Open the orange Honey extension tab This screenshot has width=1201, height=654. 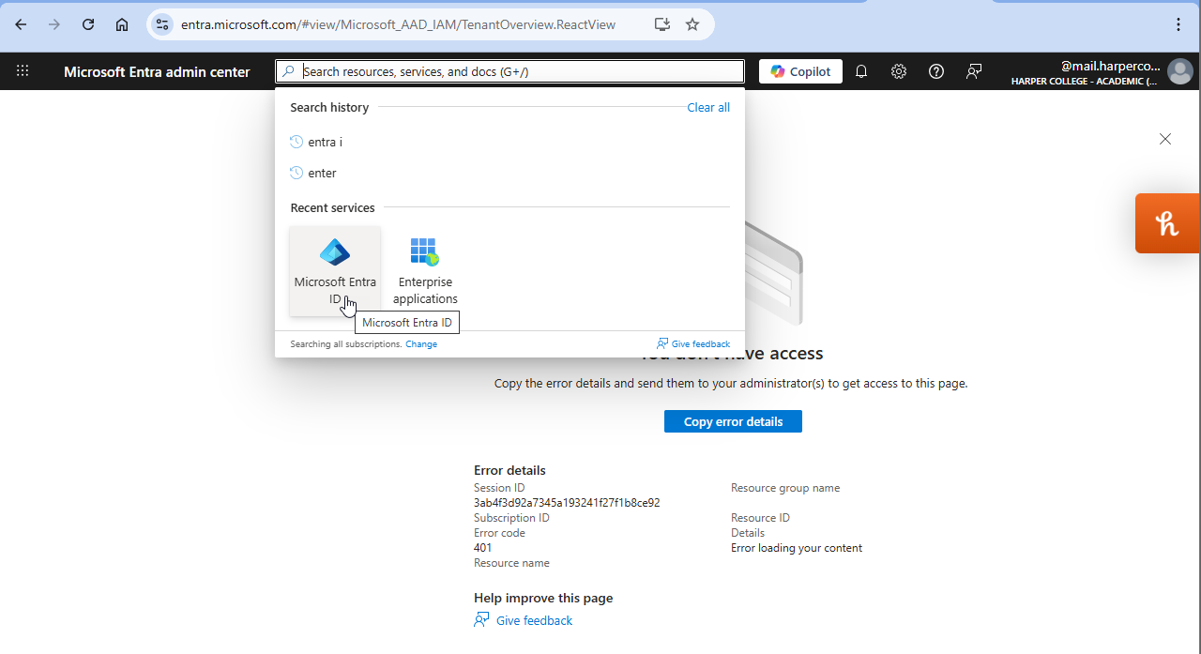pos(1168,223)
